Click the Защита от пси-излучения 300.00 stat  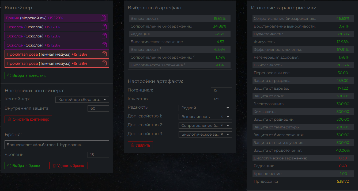coord(303,143)
